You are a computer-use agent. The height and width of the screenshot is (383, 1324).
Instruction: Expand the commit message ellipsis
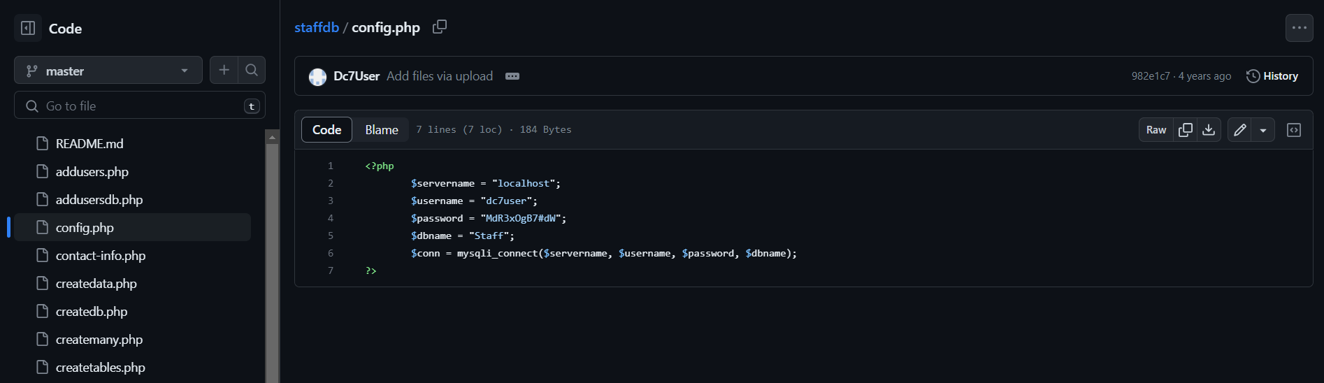pyautogui.click(x=512, y=76)
